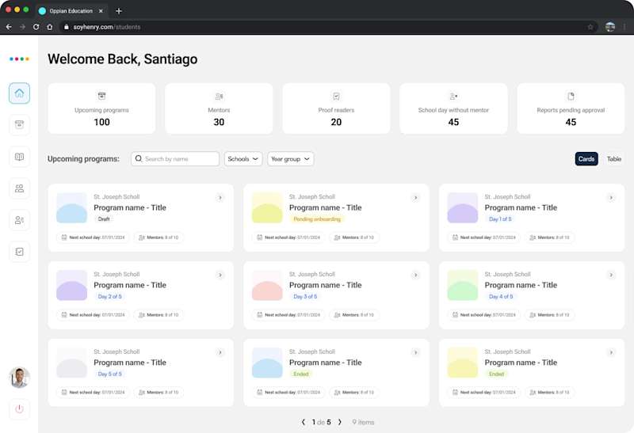
Task: Open a new browser tab
Action: (x=118, y=11)
